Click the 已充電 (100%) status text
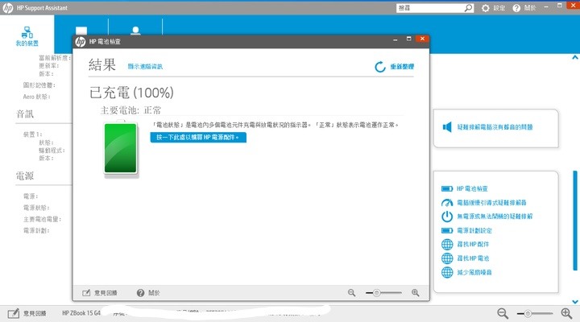The width and height of the screenshot is (580, 322). point(131,93)
